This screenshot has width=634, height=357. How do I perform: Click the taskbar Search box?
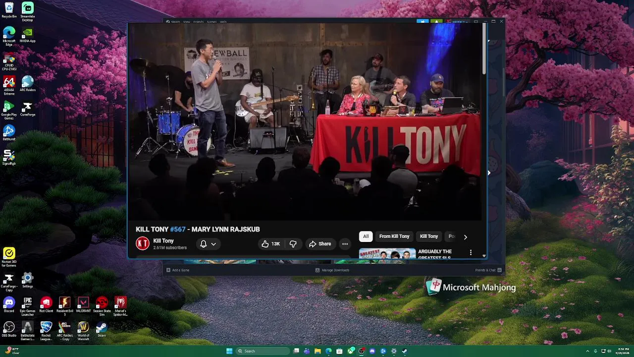[262, 351]
